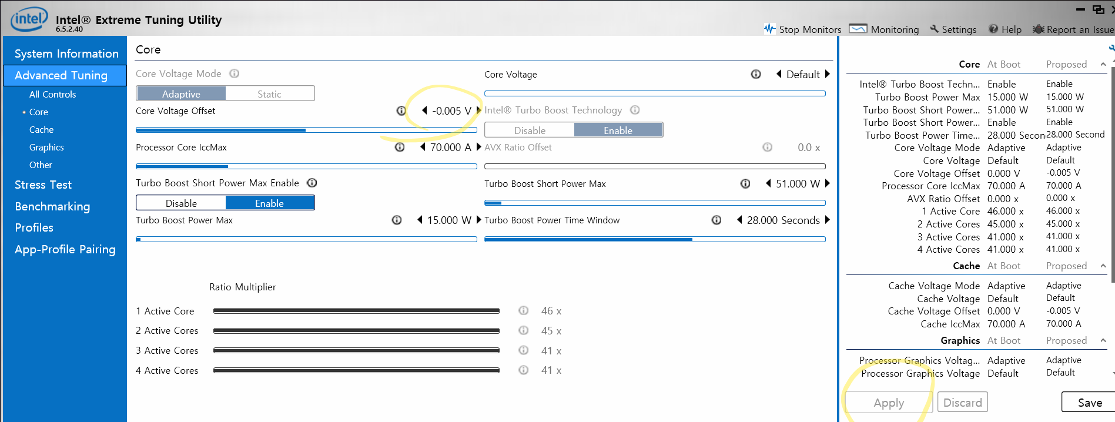
Task: Open the Core Voltage Mode info icon
Action: click(234, 73)
